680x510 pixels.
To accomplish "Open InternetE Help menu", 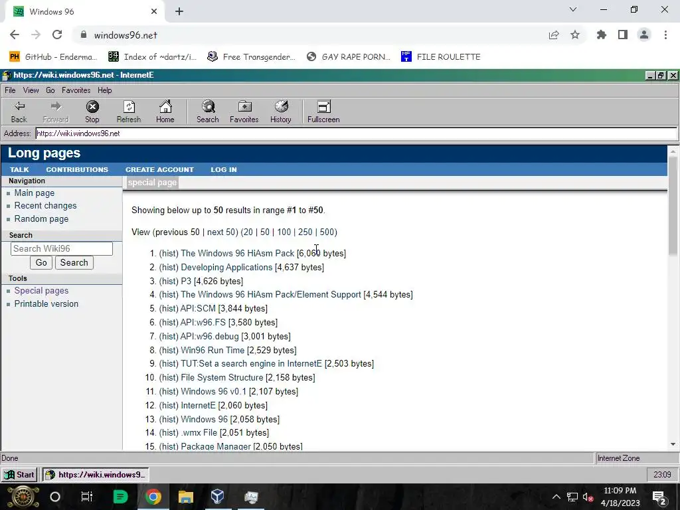I will click(x=104, y=90).
